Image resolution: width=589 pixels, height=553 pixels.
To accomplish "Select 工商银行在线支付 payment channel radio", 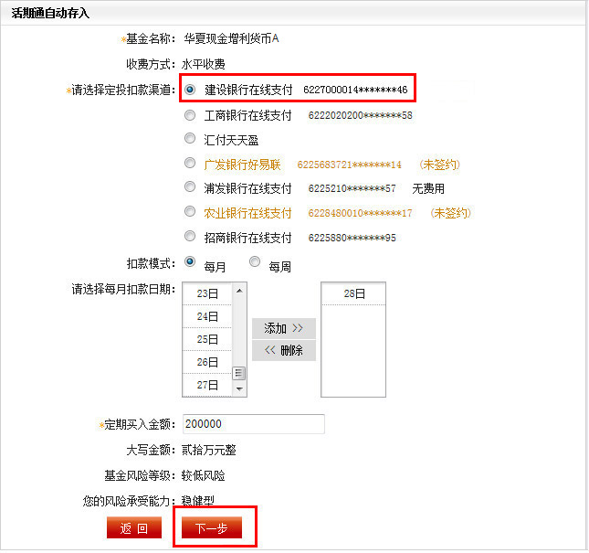I will click(190, 115).
